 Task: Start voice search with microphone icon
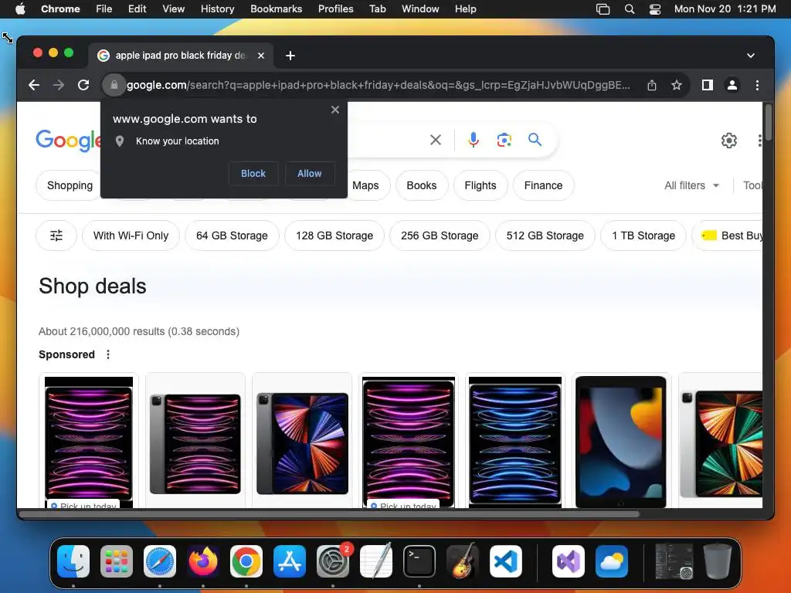474,140
